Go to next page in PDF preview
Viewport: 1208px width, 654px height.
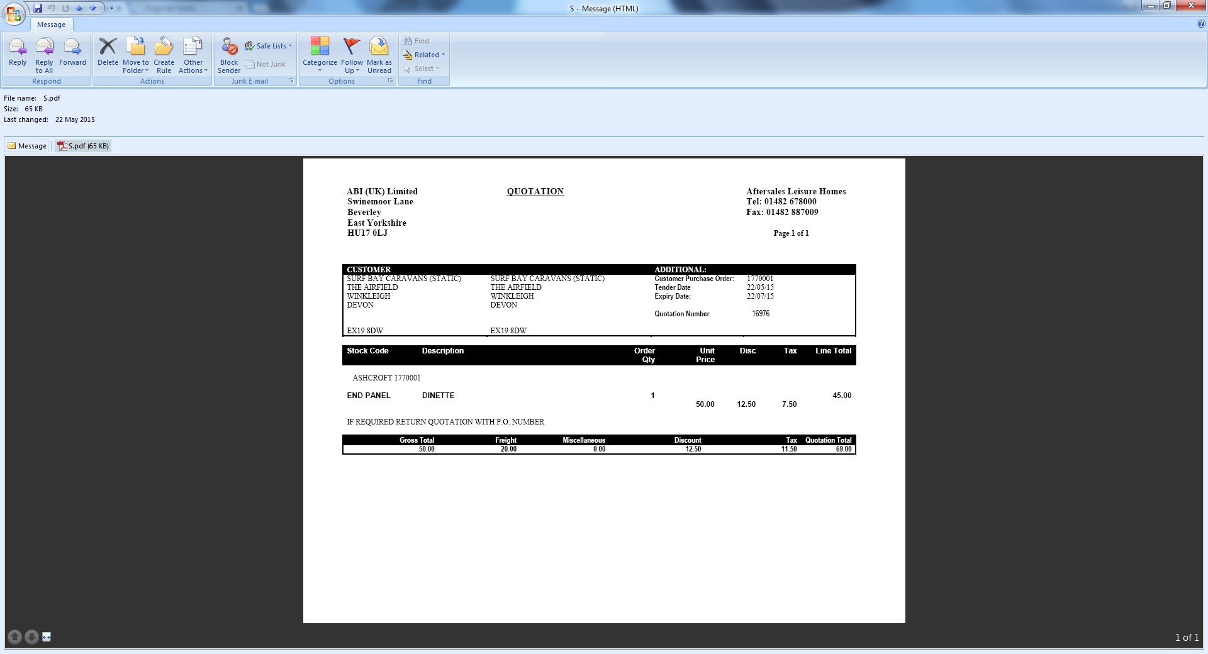[x=31, y=637]
